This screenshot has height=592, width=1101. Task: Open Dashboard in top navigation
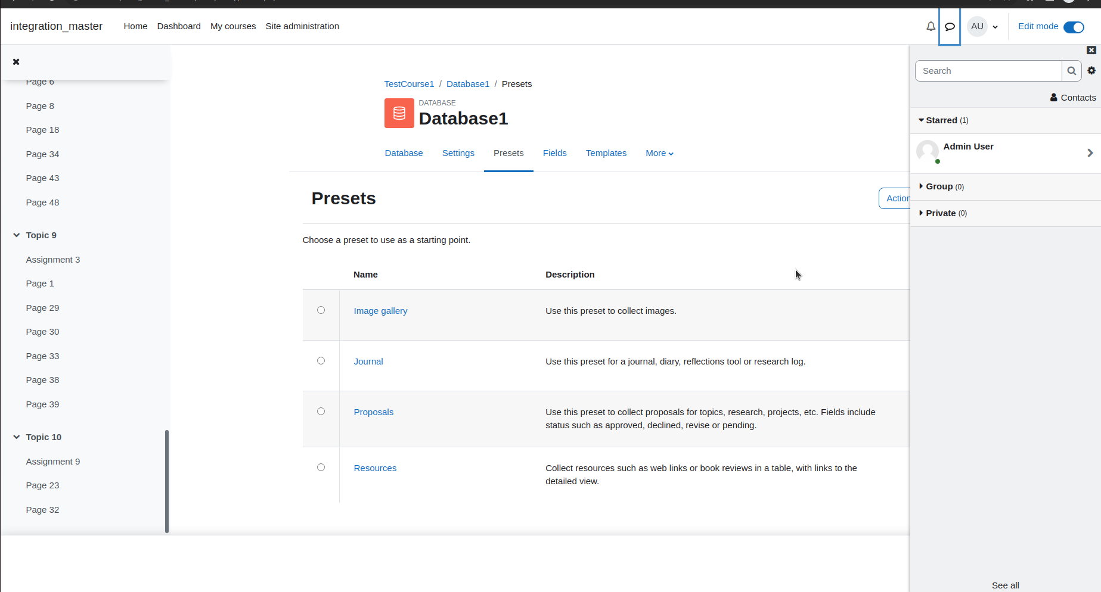click(179, 26)
